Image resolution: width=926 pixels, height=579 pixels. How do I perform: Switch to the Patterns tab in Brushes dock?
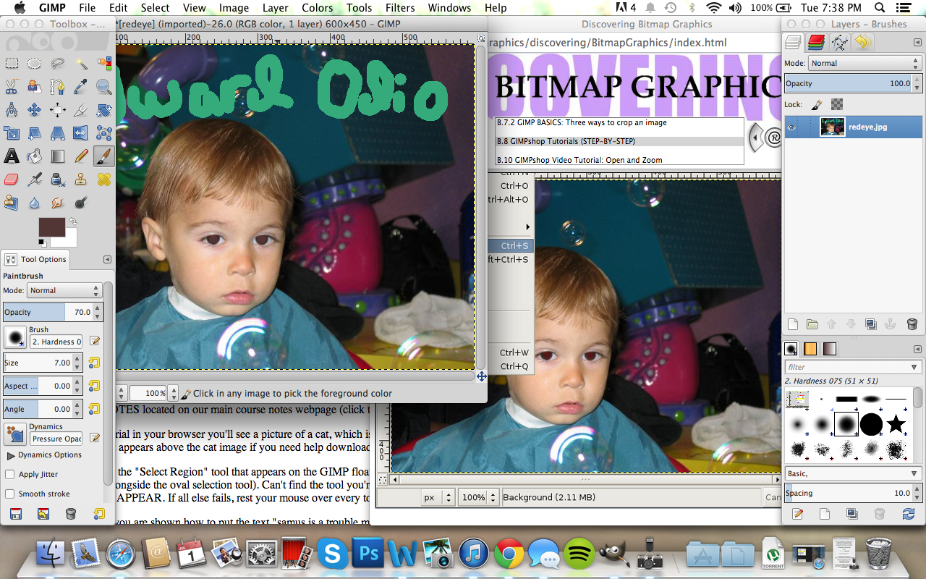810,349
